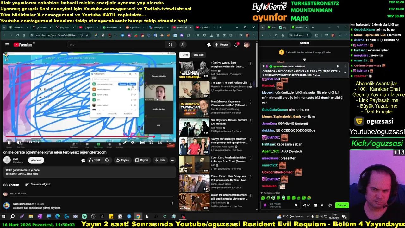Switch to the Read later browser tab
The height and width of the screenshot is (228, 405).
(x=112, y=28)
